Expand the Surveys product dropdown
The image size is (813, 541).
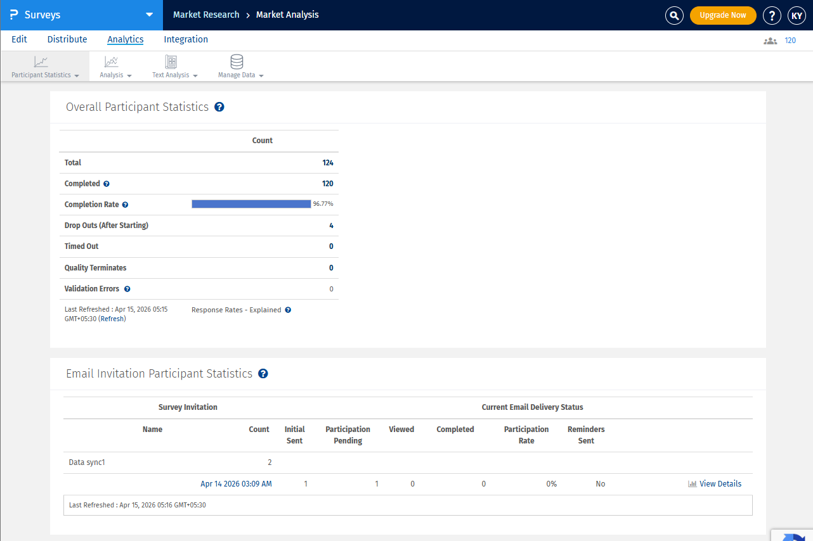click(149, 15)
